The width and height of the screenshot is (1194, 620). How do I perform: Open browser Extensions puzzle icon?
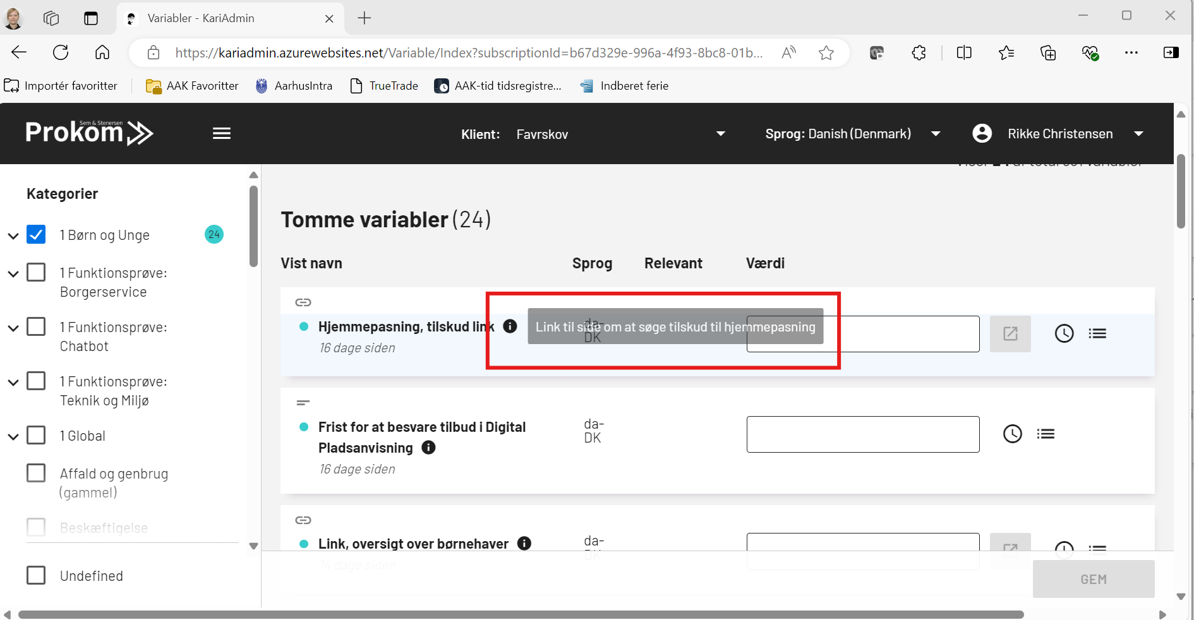(919, 53)
